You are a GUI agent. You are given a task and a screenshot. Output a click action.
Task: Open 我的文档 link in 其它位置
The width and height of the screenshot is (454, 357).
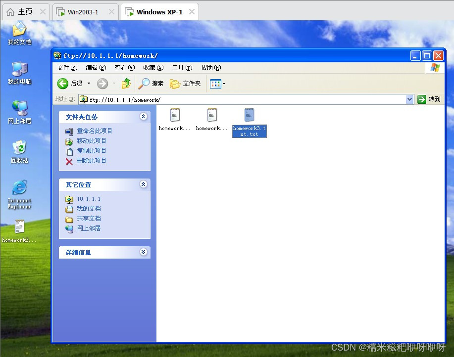(89, 209)
